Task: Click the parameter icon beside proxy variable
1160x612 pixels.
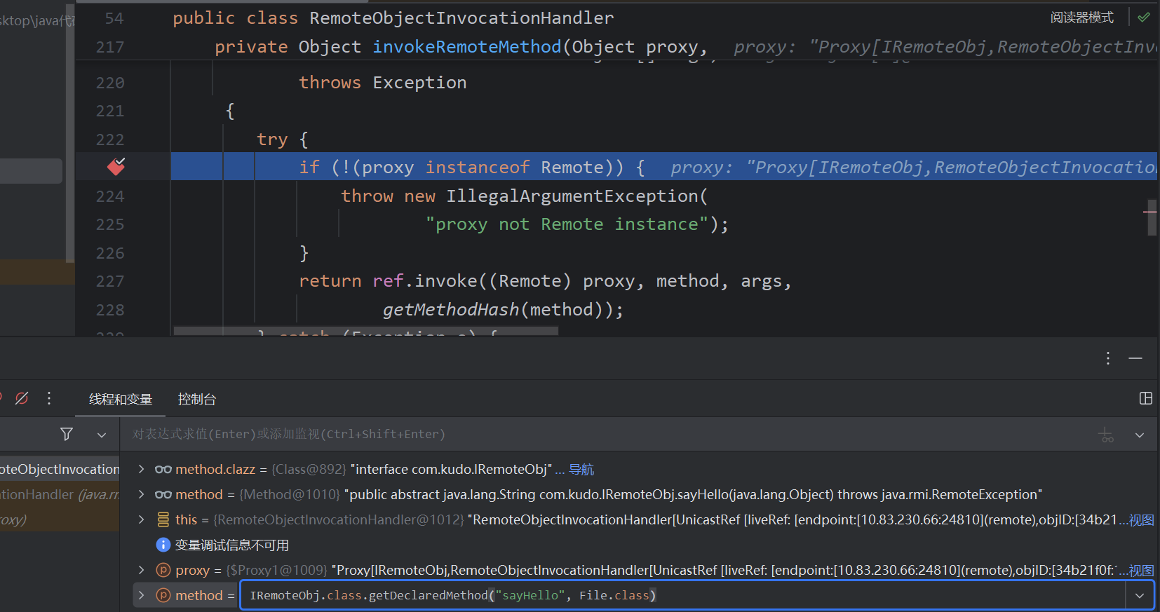Action: [163, 570]
